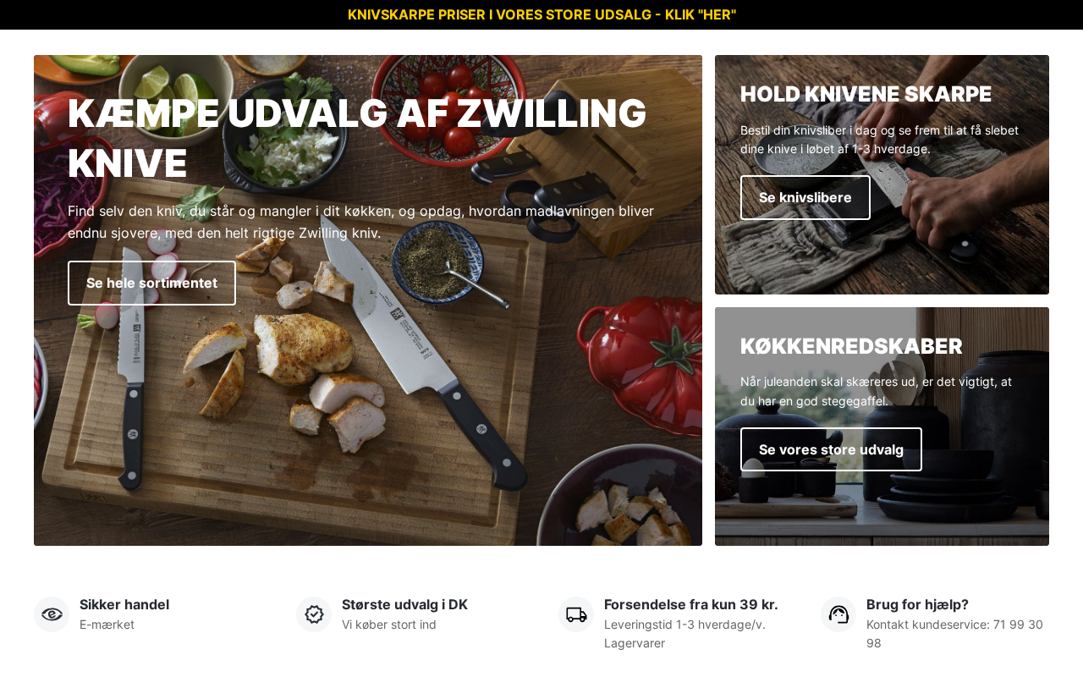Image resolution: width=1083 pixels, height=677 pixels.
Task: Click the Se vores store udvalg button
Action: pos(831,449)
